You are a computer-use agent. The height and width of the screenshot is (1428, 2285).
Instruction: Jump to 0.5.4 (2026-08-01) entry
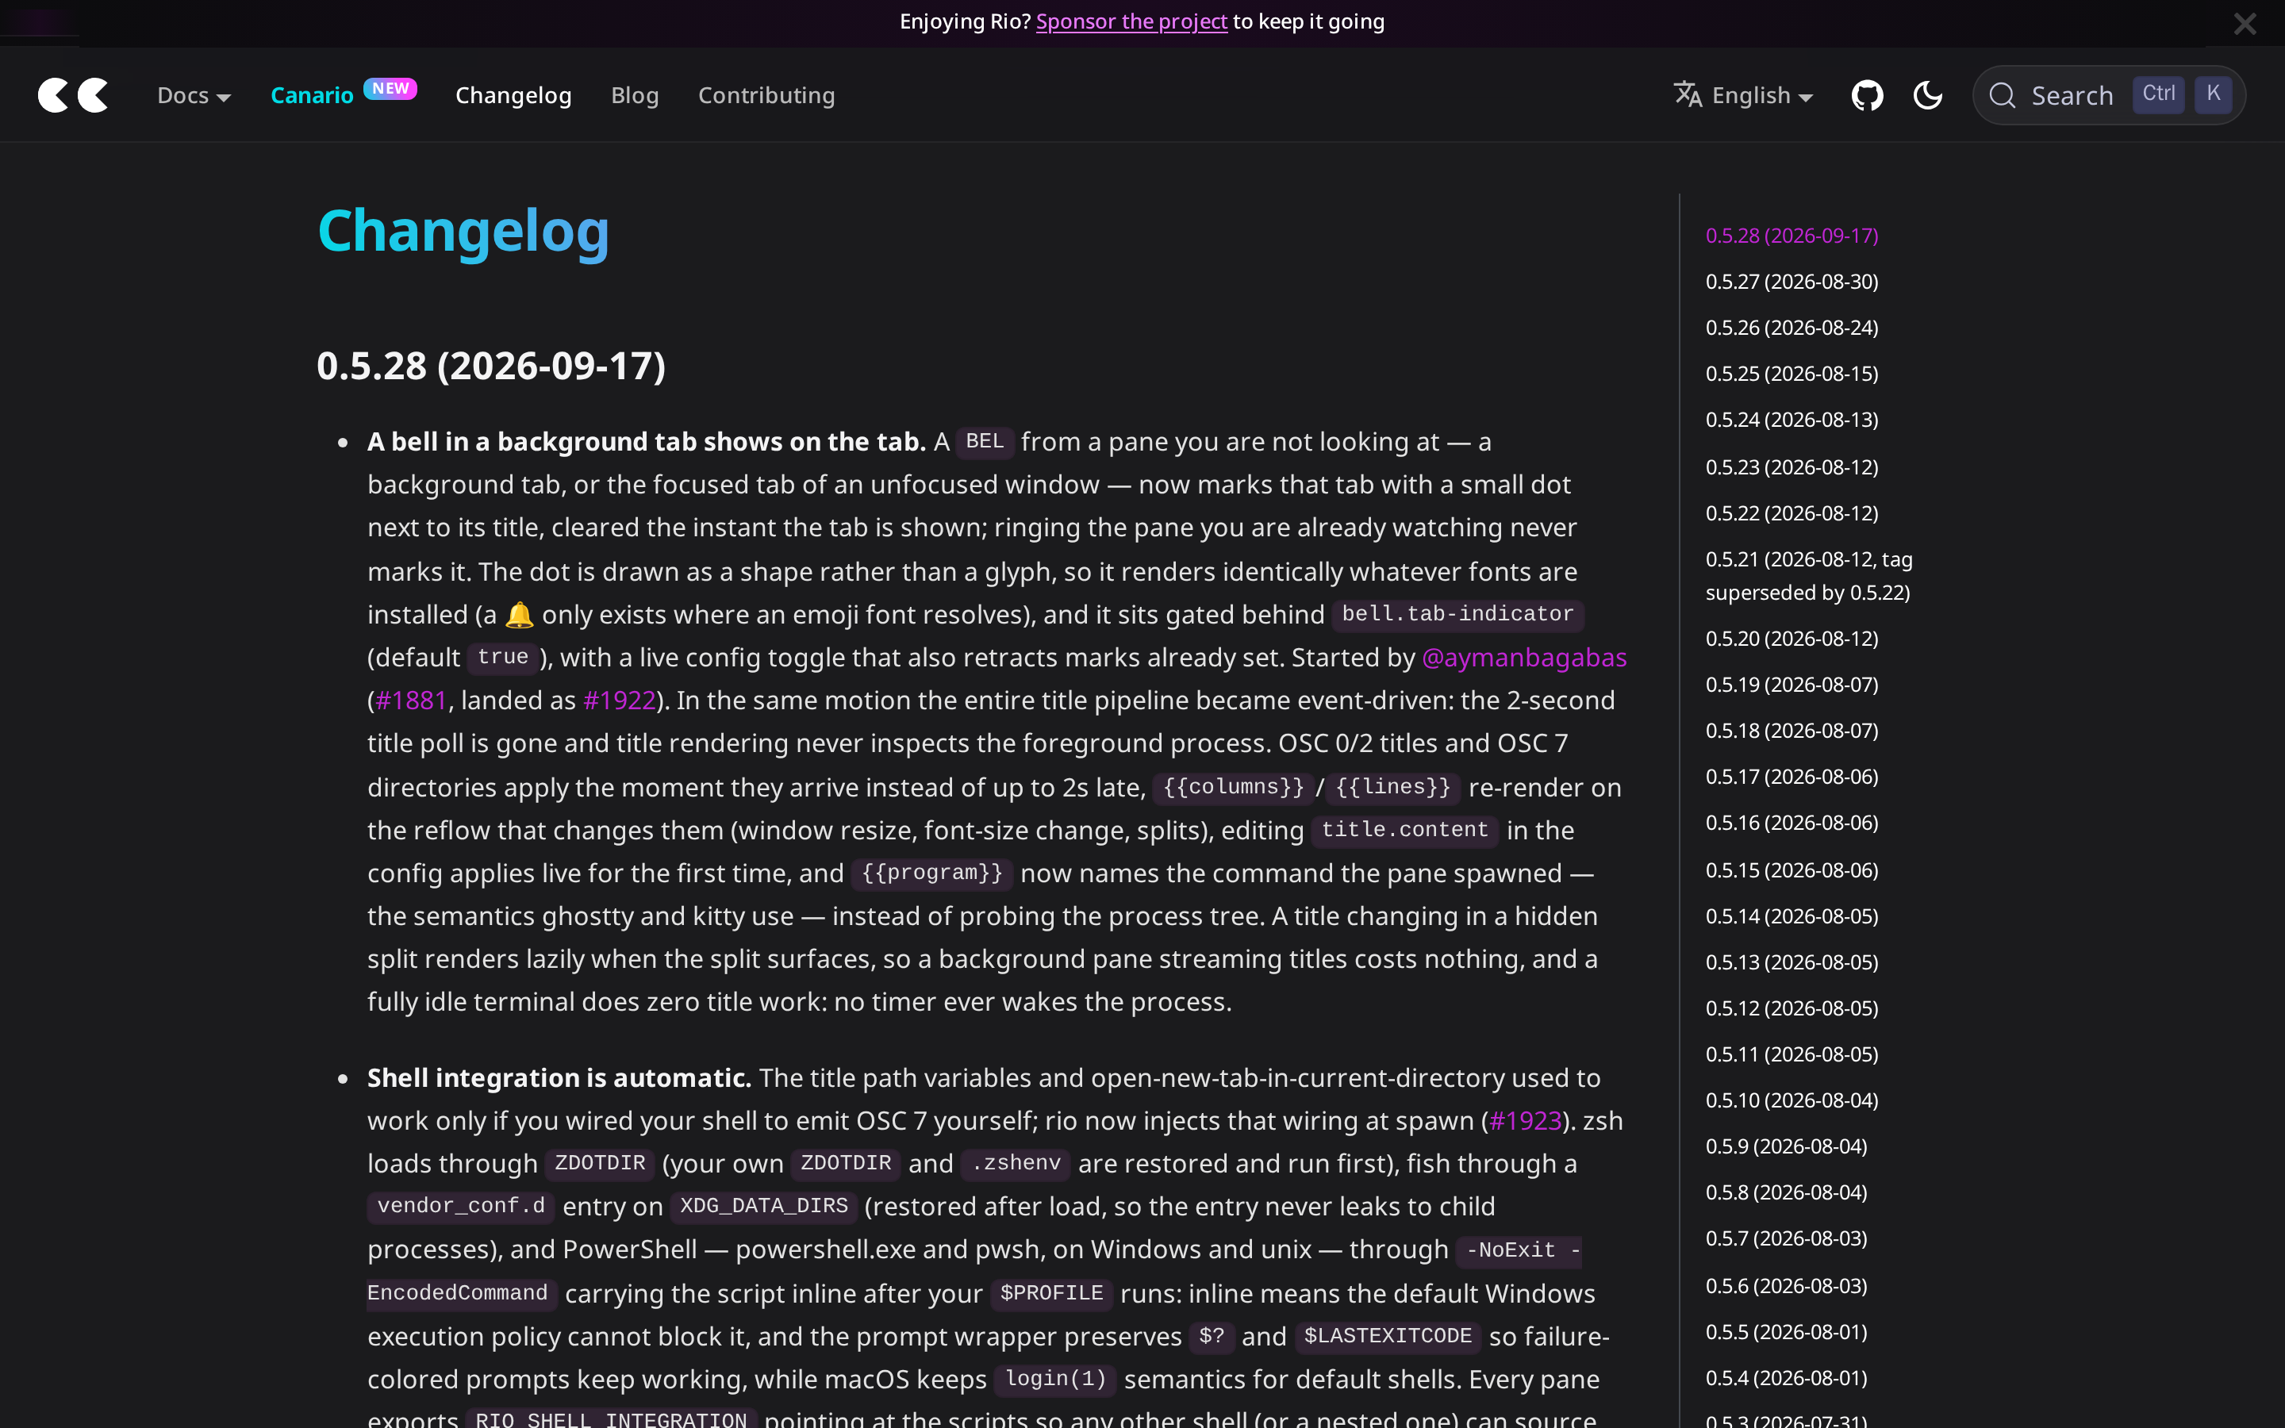1785,1378
